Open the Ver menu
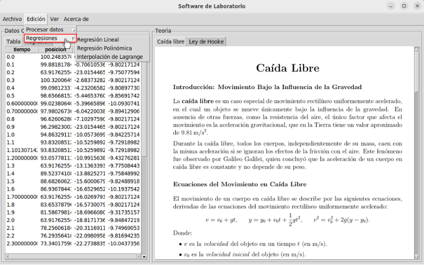This screenshot has height=265, width=424. (x=55, y=19)
